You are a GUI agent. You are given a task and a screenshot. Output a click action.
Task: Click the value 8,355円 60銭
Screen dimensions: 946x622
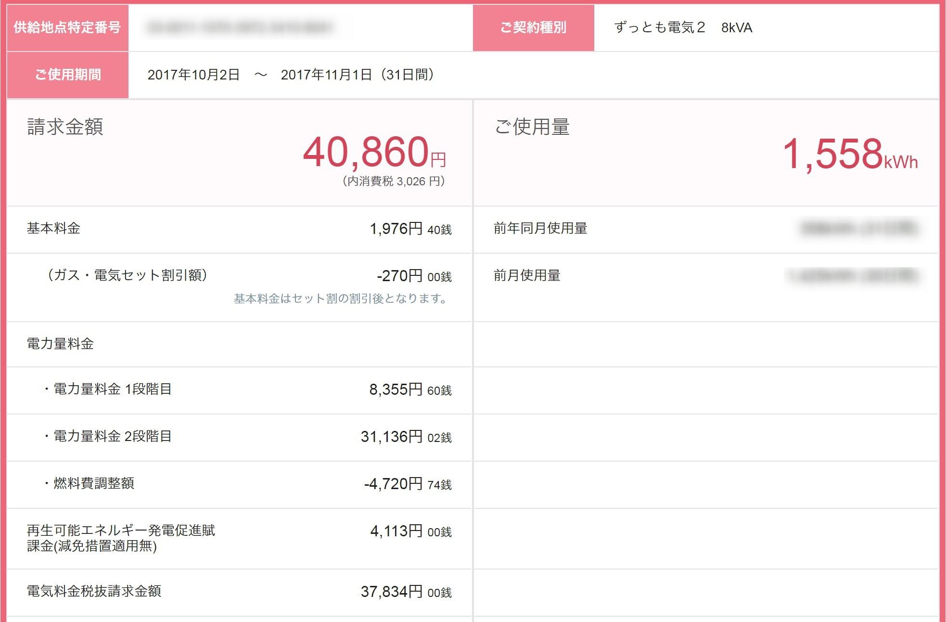pyautogui.click(x=410, y=389)
